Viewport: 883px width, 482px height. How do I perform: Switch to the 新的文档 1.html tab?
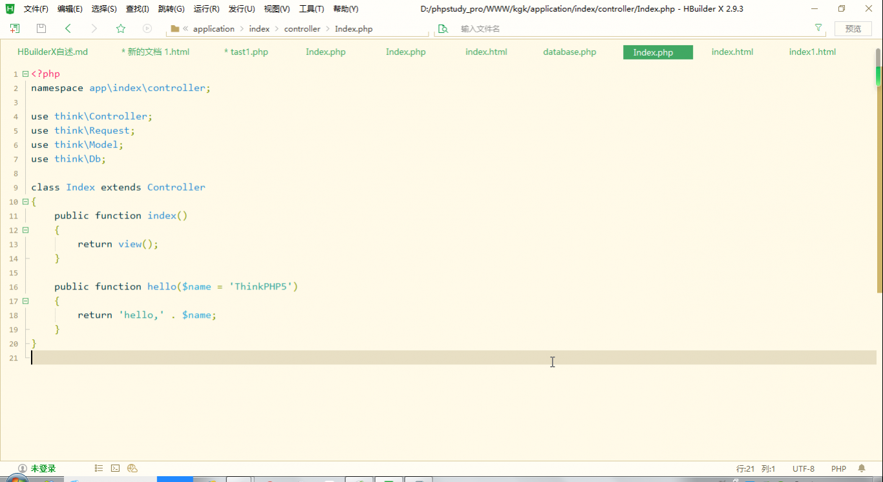[x=155, y=52]
